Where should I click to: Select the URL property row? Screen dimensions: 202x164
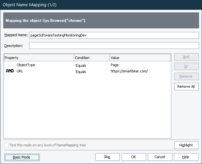click(x=20, y=71)
